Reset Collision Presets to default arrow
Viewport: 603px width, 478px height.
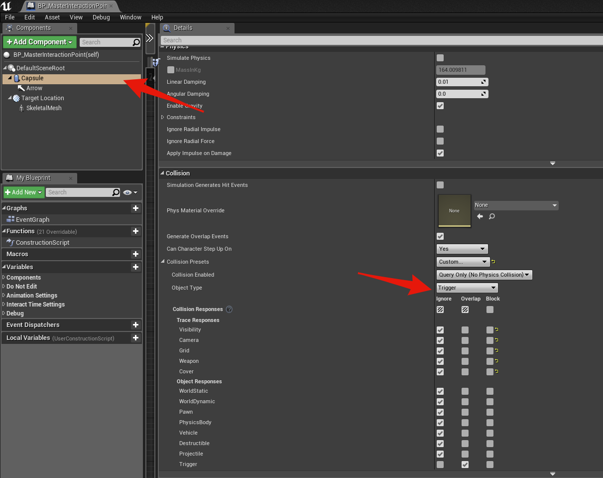click(x=493, y=262)
